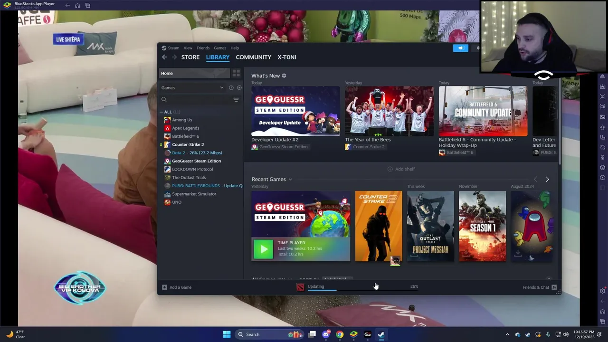Open the Games menu
Viewport: 608px width, 342px height.
(x=220, y=48)
